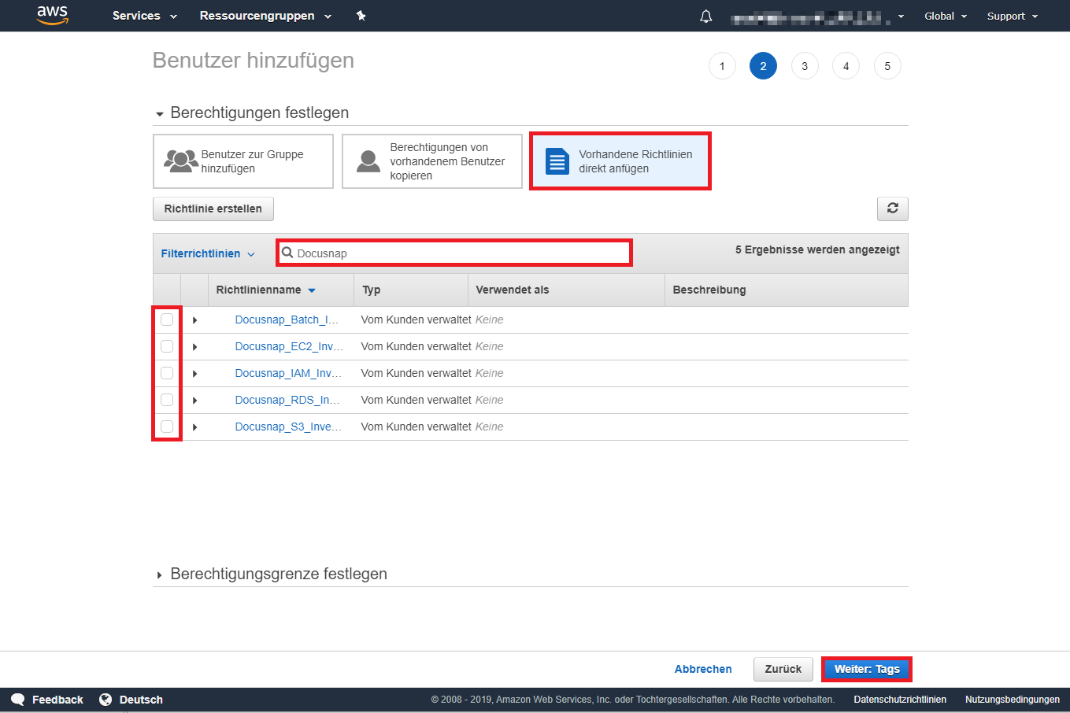
Task: Collapse the Berechtigungen festlegen section
Action: 251,113
